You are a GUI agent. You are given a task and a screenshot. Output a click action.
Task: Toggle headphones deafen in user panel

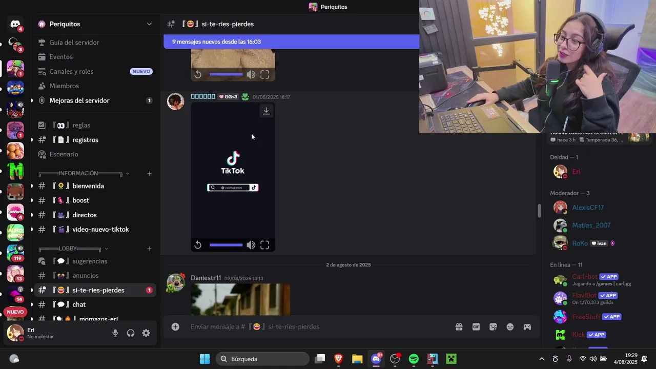(131, 333)
